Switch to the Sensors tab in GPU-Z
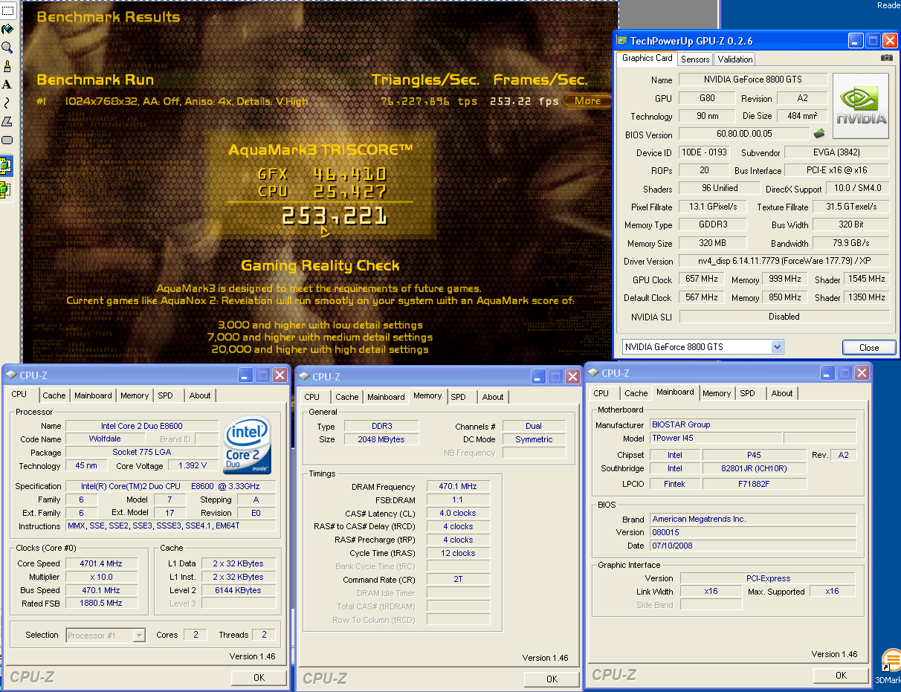This screenshot has height=692, width=901. (695, 59)
